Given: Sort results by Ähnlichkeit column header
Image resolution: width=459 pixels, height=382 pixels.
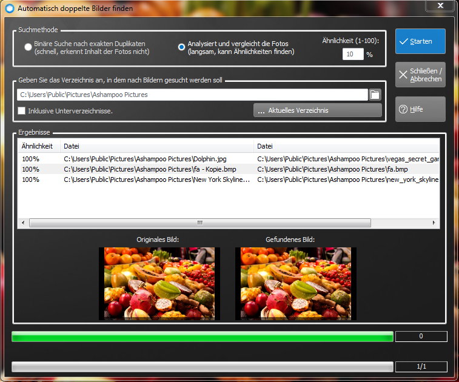Looking at the screenshot, I should pyautogui.click(x=38, y=146).
